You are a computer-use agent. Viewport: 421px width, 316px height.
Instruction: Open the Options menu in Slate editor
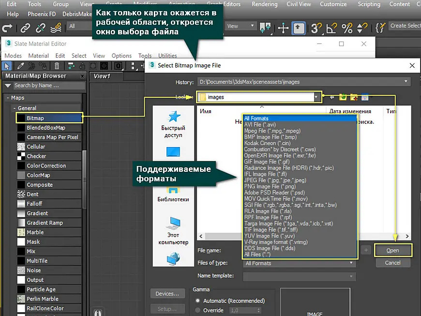point(121,56)
